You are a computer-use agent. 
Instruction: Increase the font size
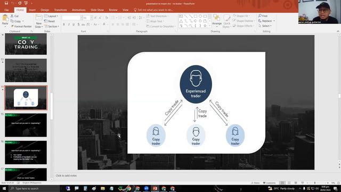[95, 18]
